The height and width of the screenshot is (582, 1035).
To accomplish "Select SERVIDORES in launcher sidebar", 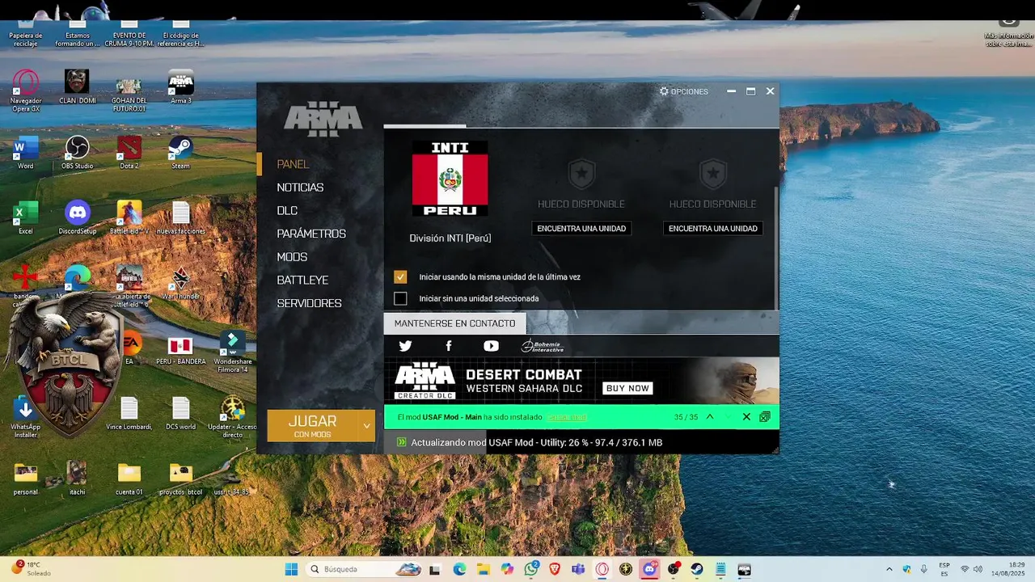I will click(309, 303).
